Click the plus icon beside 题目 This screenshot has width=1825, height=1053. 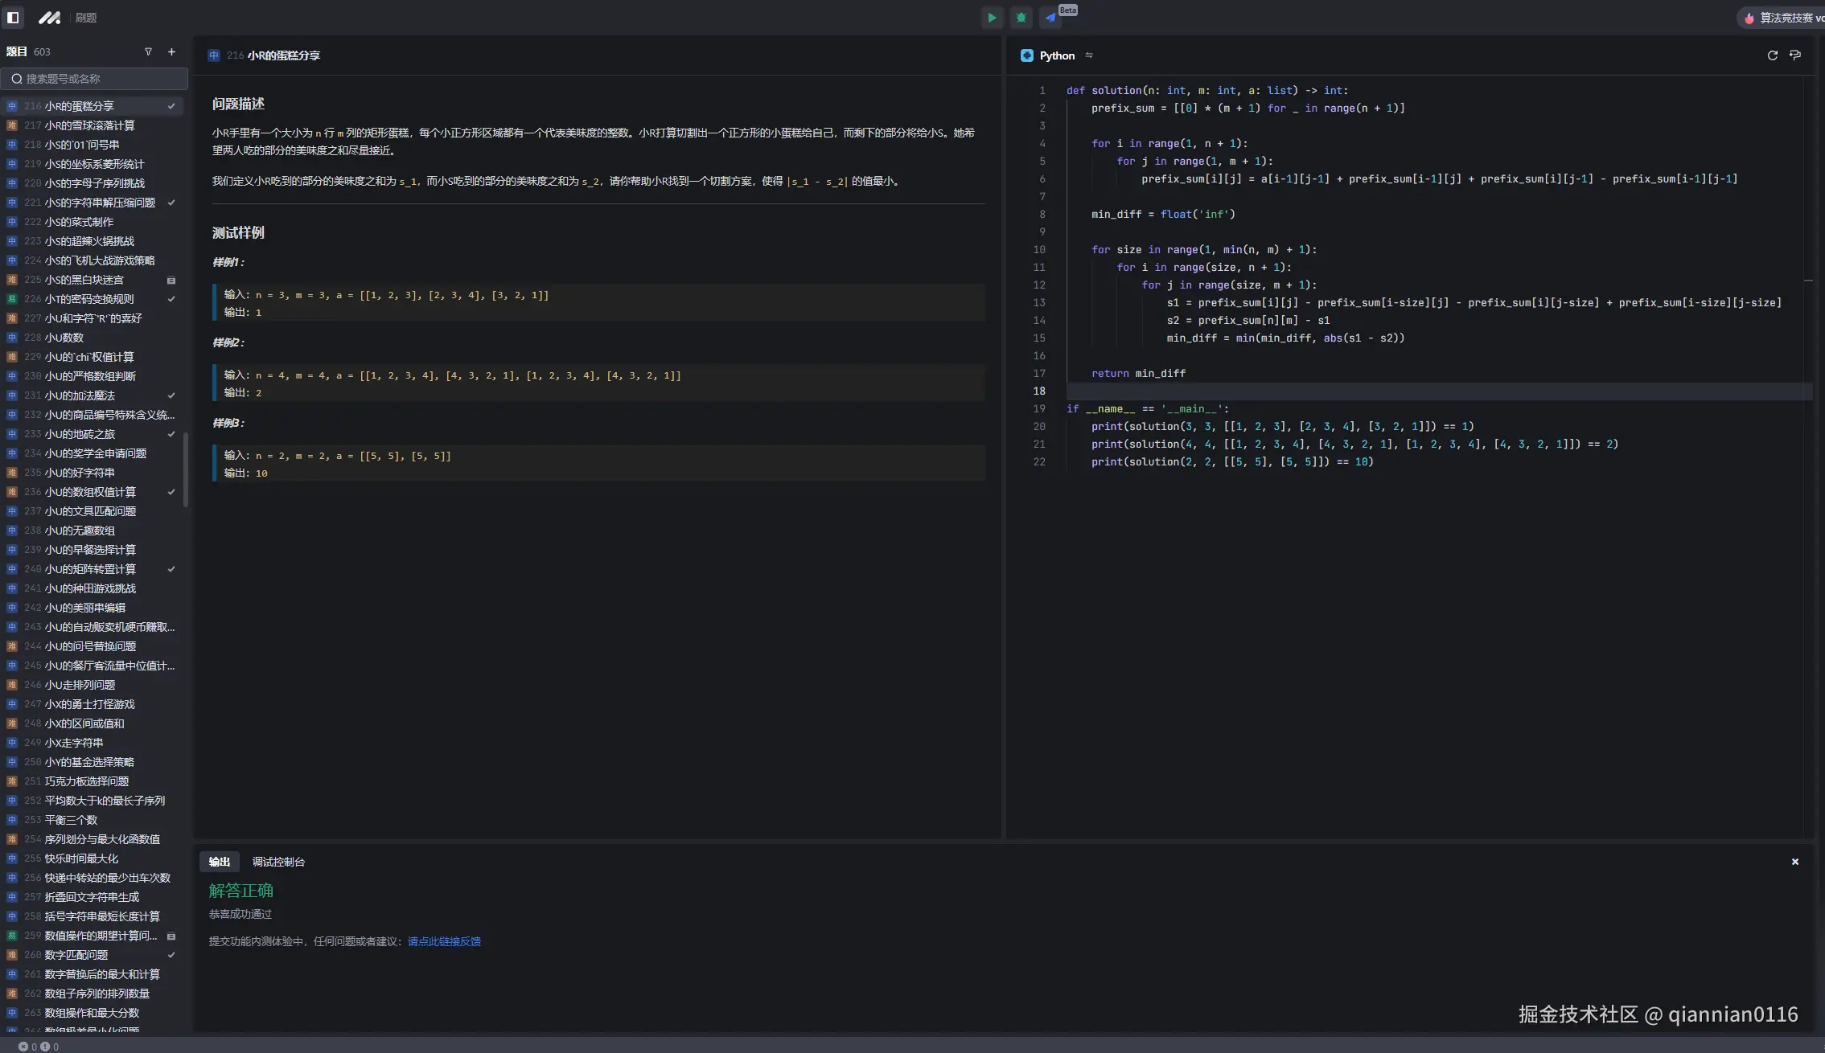[x=171, y=51]
